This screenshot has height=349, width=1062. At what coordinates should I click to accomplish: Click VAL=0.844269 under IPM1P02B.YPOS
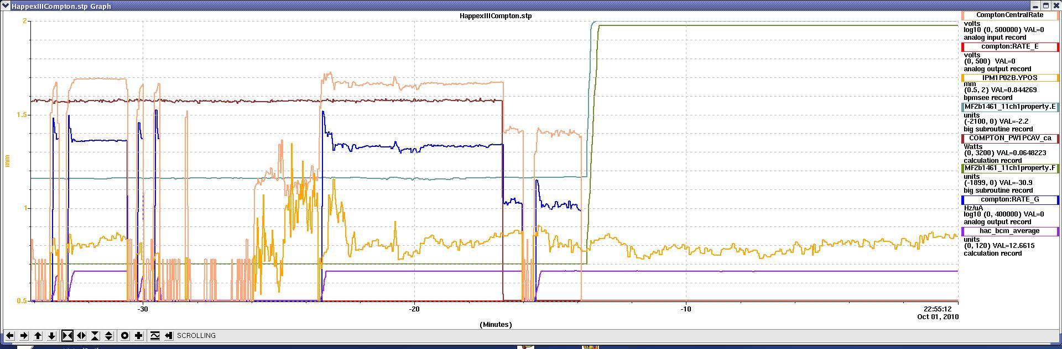(x=1015, y=89)
